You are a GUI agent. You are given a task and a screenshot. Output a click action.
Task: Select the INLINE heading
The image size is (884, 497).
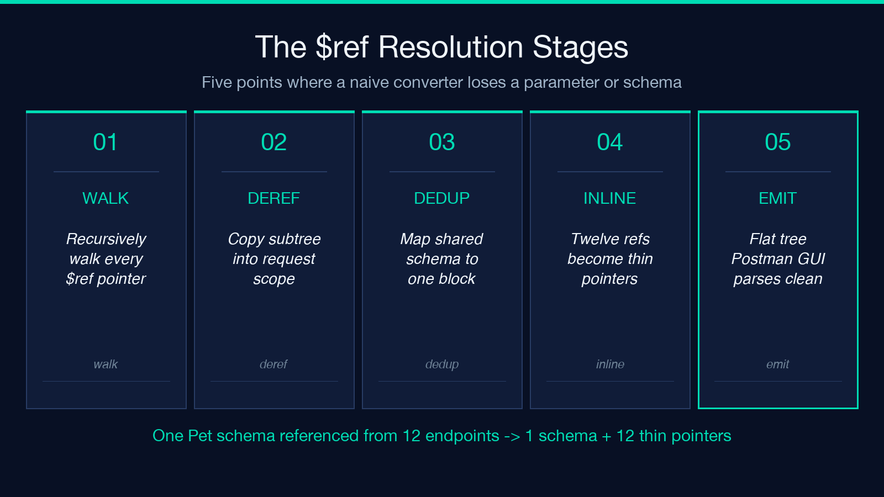click(610, 198)
